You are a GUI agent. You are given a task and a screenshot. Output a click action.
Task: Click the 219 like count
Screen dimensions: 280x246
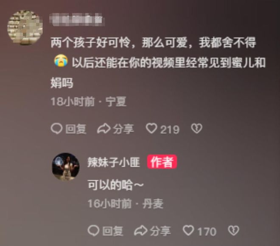(170, 130)
